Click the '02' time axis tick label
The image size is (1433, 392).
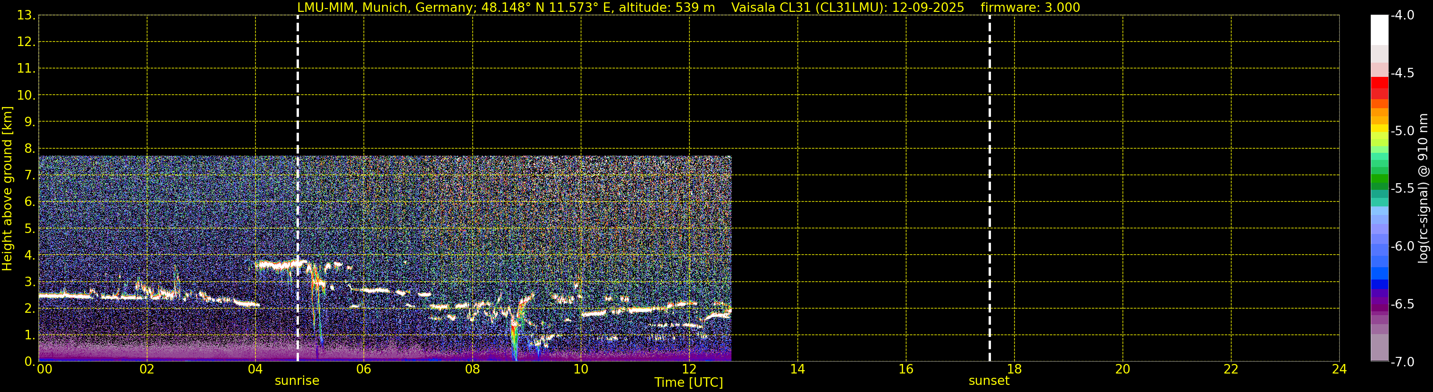tap(147, 369)
